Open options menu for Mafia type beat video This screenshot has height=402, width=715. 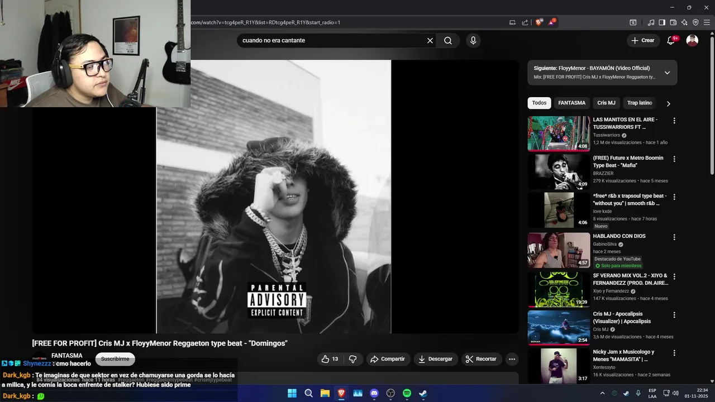point(674,159)
